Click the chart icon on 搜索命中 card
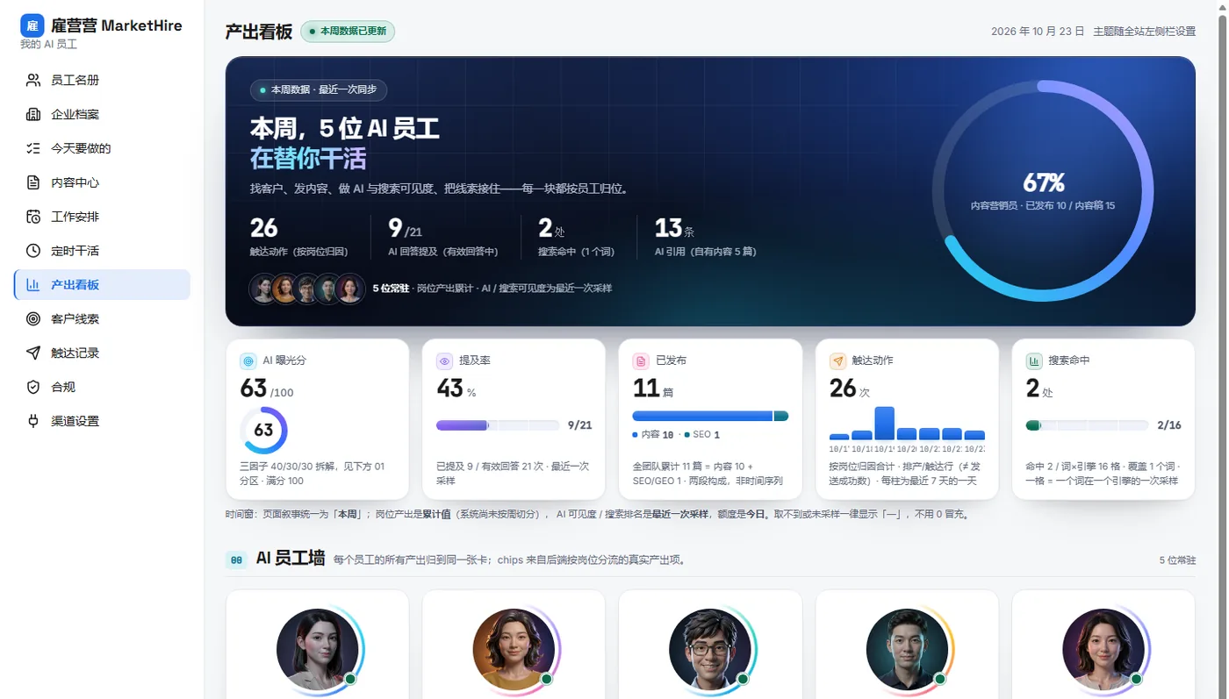The image size is (1229, 699). [1035, 360]
